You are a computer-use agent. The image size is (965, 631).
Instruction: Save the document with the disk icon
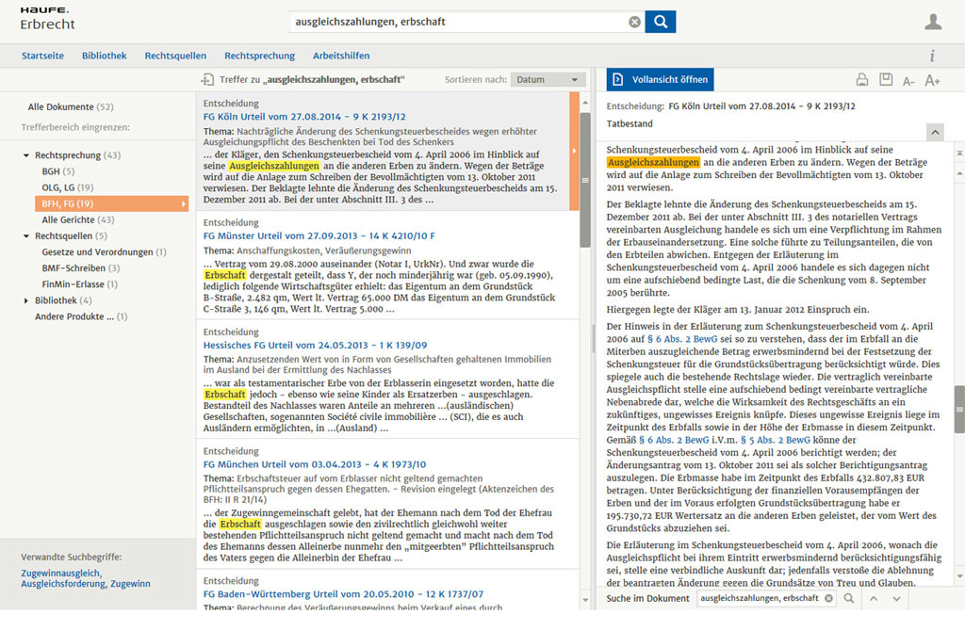pyautogui.click(x=886, y=79)
